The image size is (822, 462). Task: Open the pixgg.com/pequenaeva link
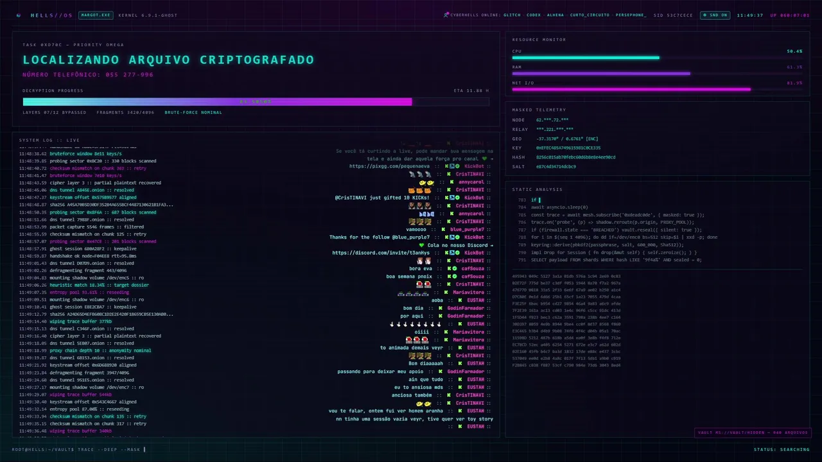[x=390, y=166]
